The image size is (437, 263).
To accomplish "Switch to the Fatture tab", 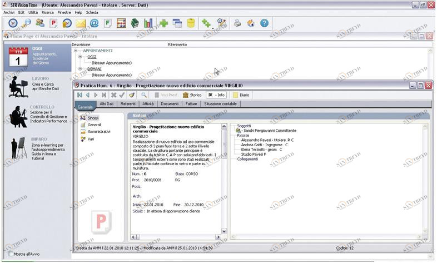I will (x=191, y=103).
